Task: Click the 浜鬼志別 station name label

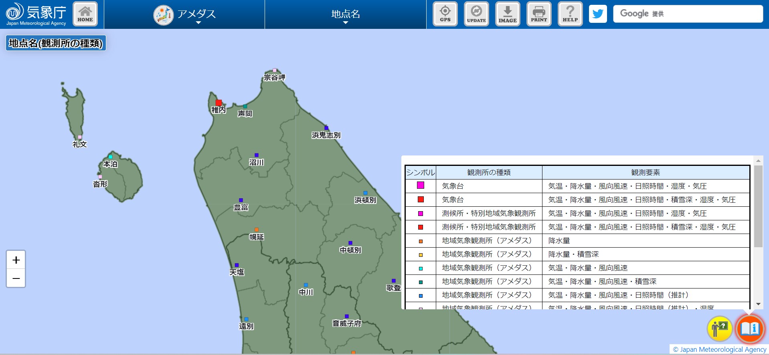Action: 326,135
